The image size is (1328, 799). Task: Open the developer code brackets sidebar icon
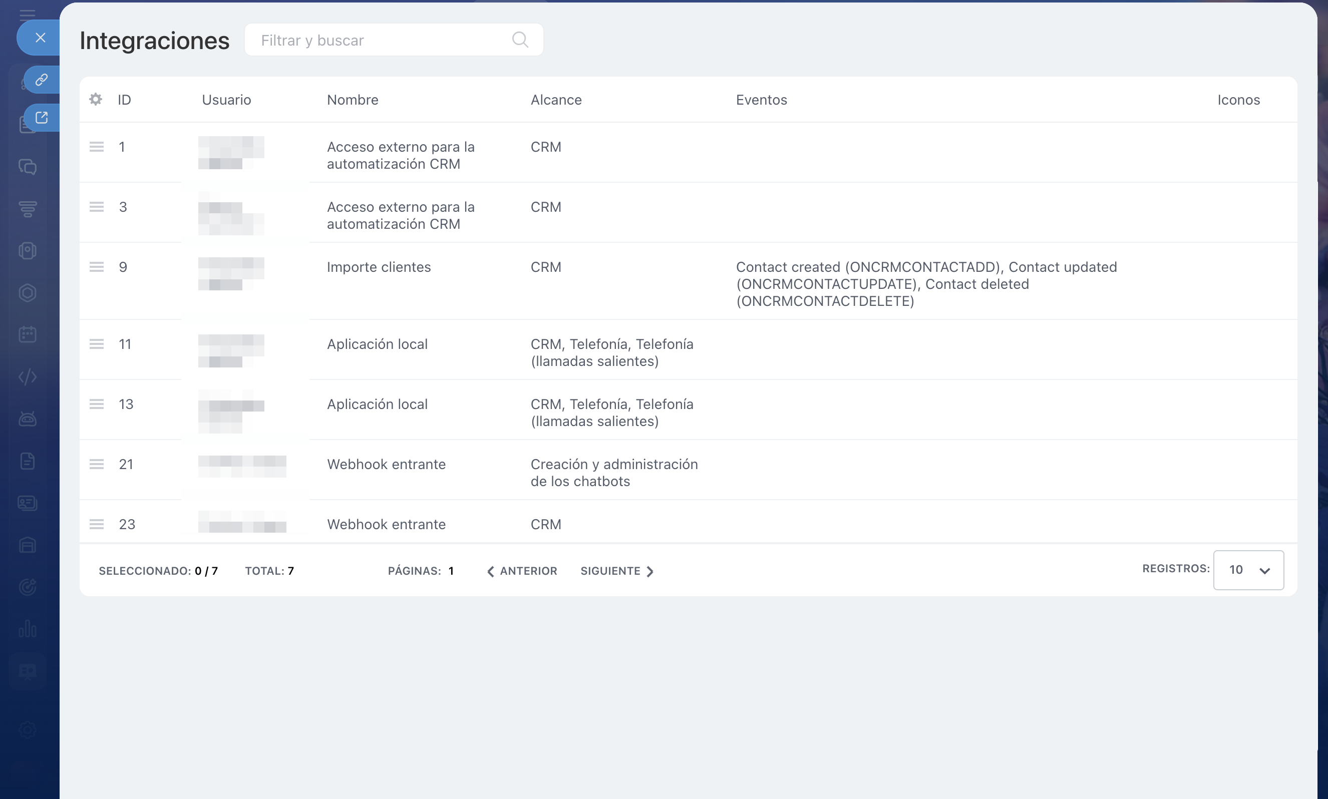coord(28,377)
